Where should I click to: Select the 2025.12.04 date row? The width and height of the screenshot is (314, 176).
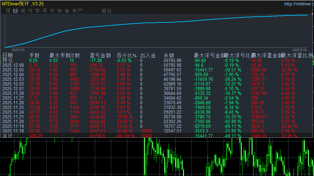pos(13,75)
